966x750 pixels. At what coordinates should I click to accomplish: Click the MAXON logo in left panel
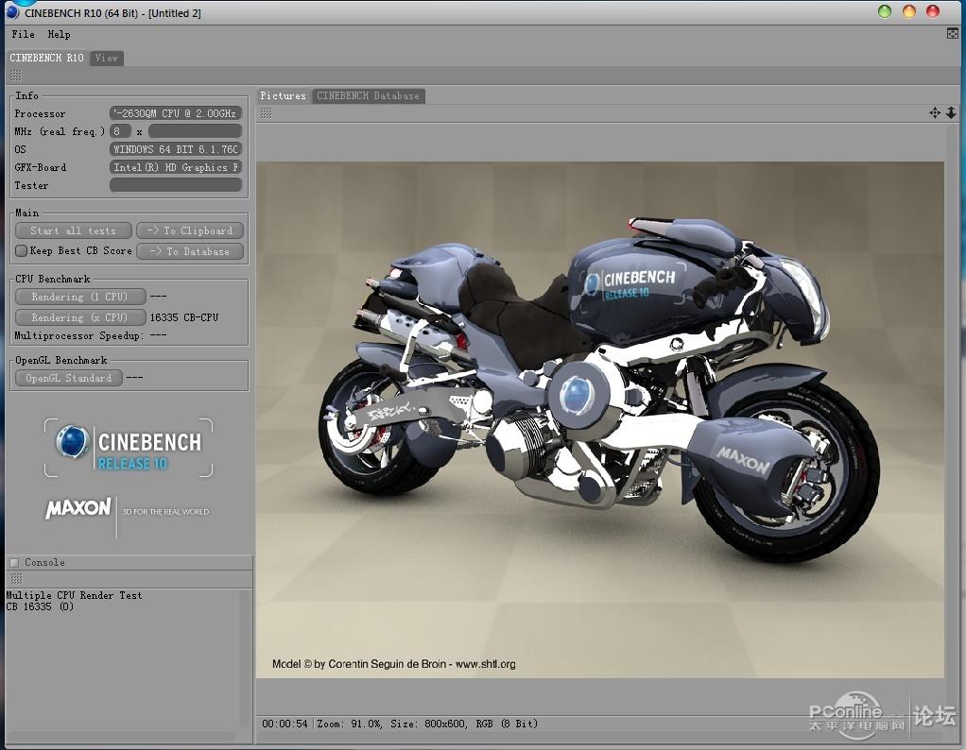(x=78, y=508)
